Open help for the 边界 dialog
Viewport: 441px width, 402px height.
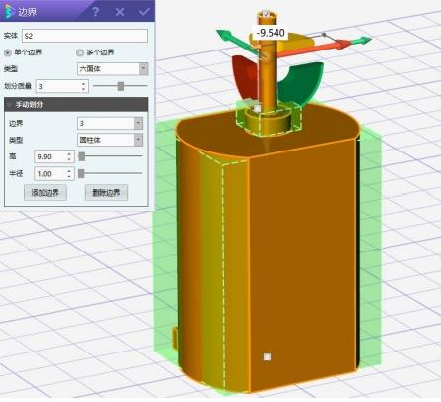click(95, 12)
